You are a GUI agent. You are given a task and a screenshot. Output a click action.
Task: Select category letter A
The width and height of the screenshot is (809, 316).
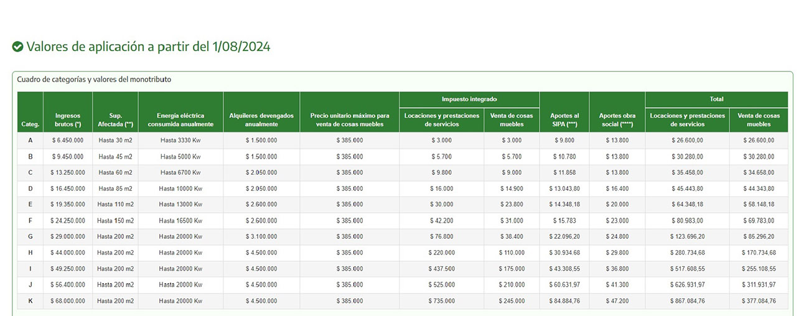[30, 141]
